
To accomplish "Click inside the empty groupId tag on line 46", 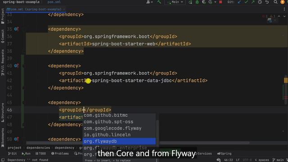I will 84,110.
